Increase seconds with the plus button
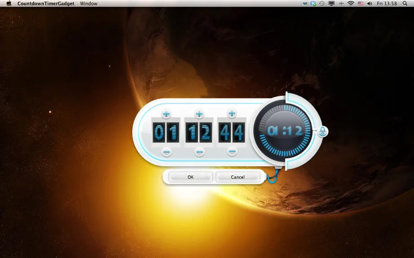The image size is (414, 258). pyautogui.click(x=232, y=113)
